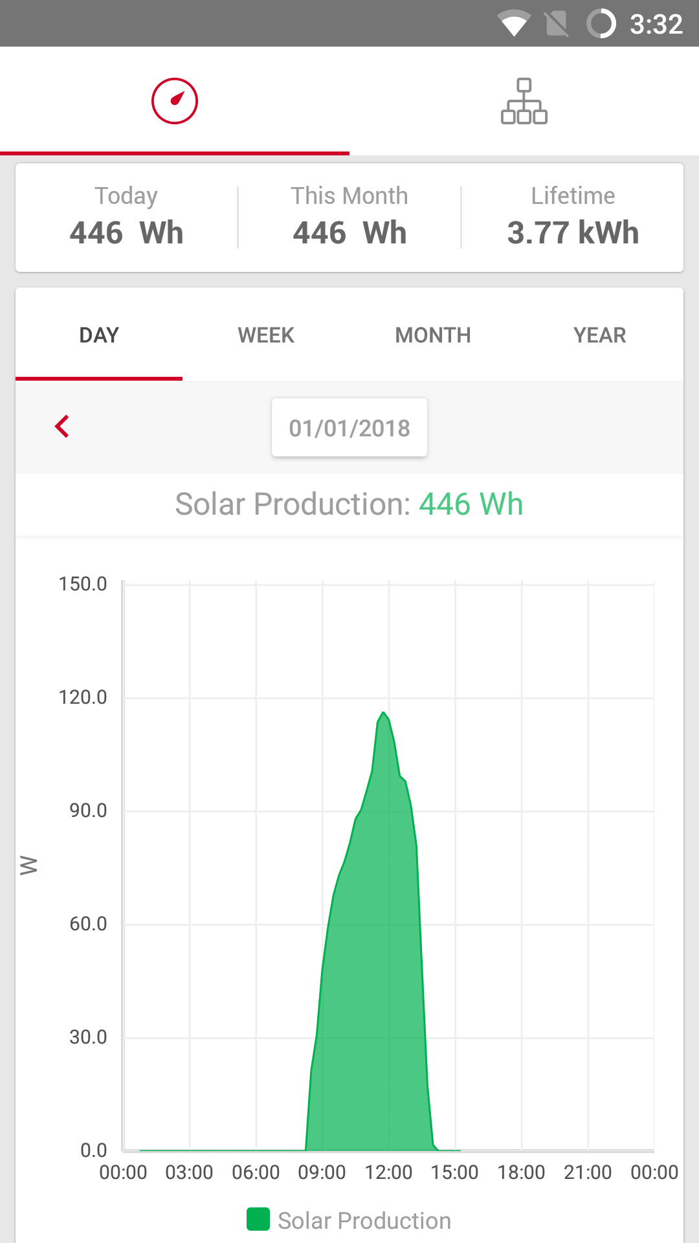This screenshot has width=699, height=1243.
Task: Tap the Lifetime 3.77 kWh summary
Action: [573, 217]
